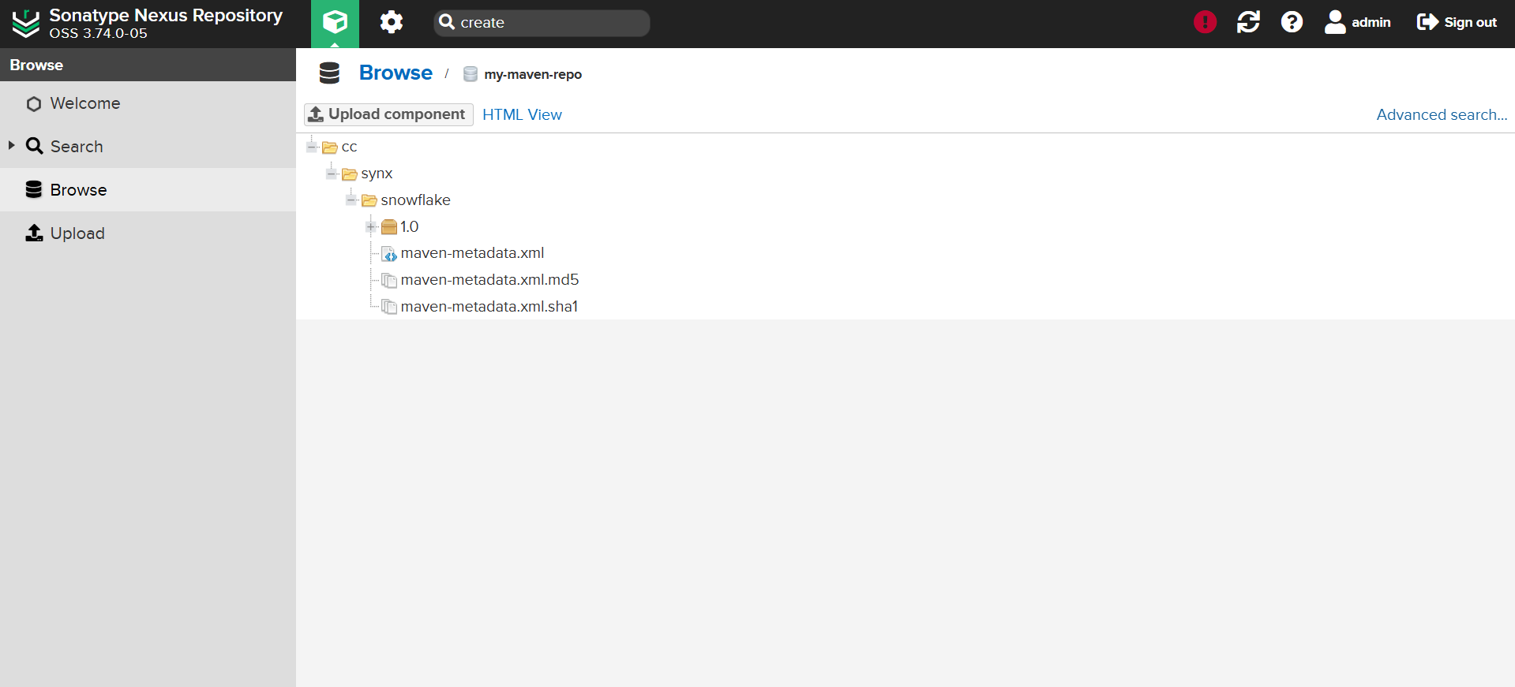Click the Sonatype Nexus Repository title text
Screen dimensions: 1515x687
[166, 16]
